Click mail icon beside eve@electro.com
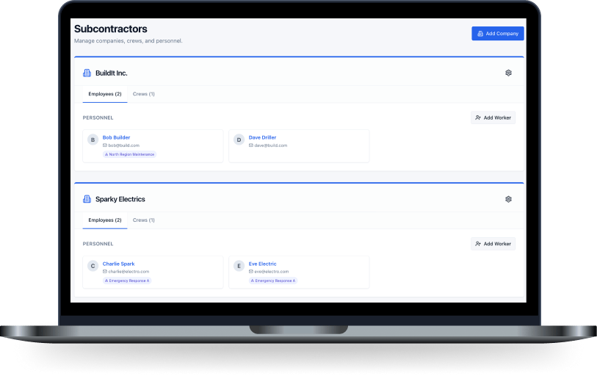 click(251, 272)
